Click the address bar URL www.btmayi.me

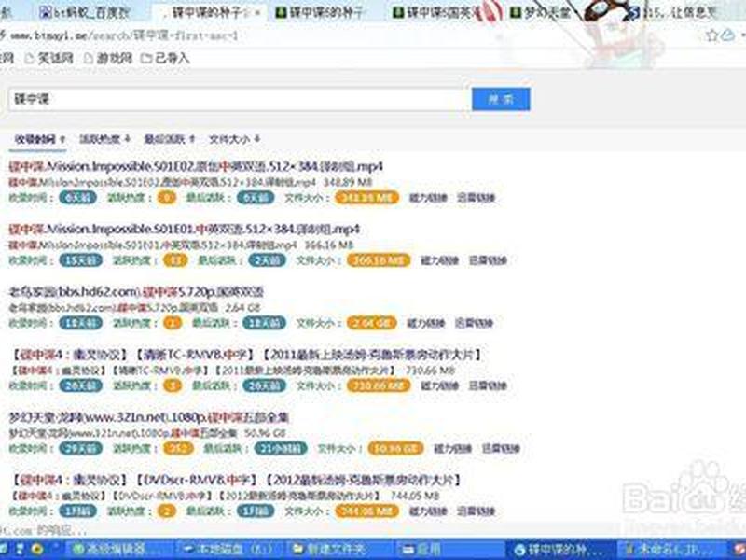point(123,35)
